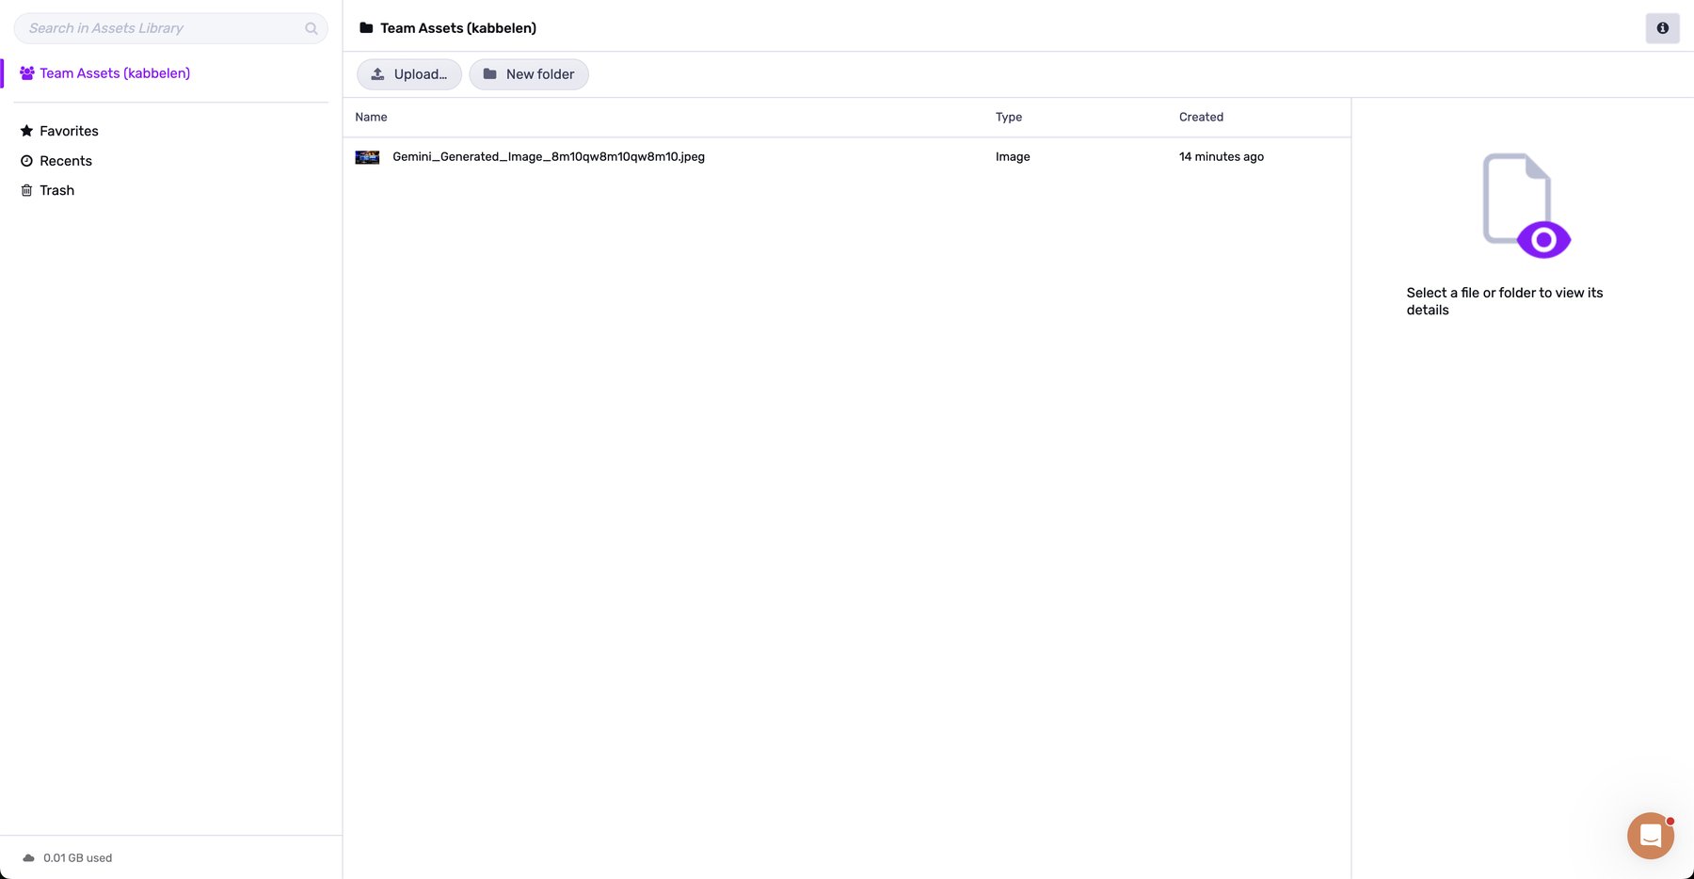Sort files by Created column

coord(1201,117)
